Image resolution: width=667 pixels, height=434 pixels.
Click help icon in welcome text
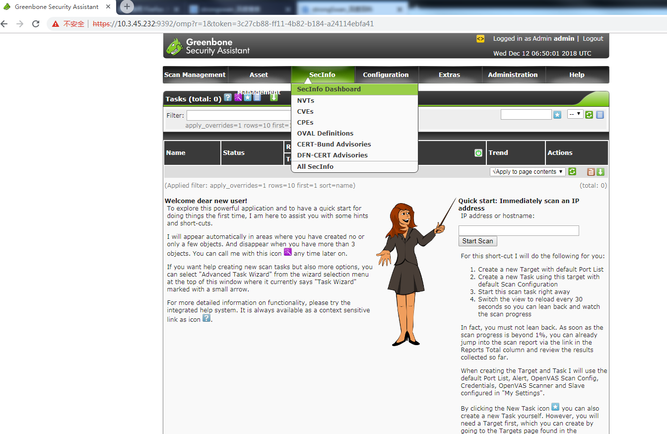[x=206, y=318]
